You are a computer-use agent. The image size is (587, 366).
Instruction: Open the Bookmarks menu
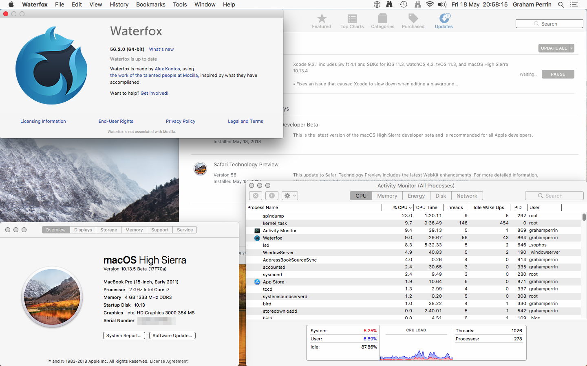tap(150, 4)
